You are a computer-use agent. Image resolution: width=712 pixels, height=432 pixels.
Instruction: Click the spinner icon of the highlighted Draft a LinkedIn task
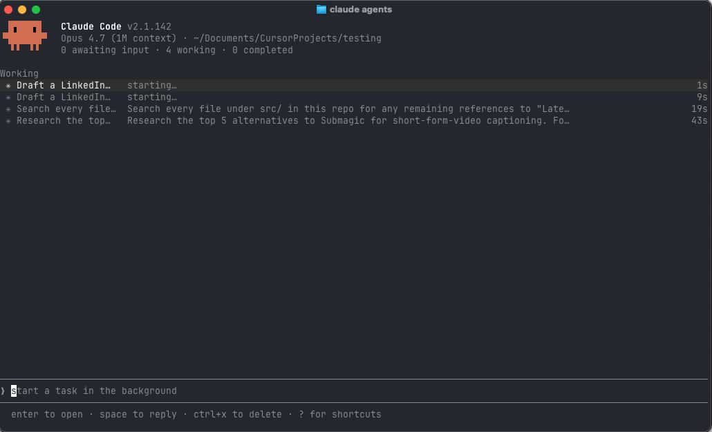point(8,86)
